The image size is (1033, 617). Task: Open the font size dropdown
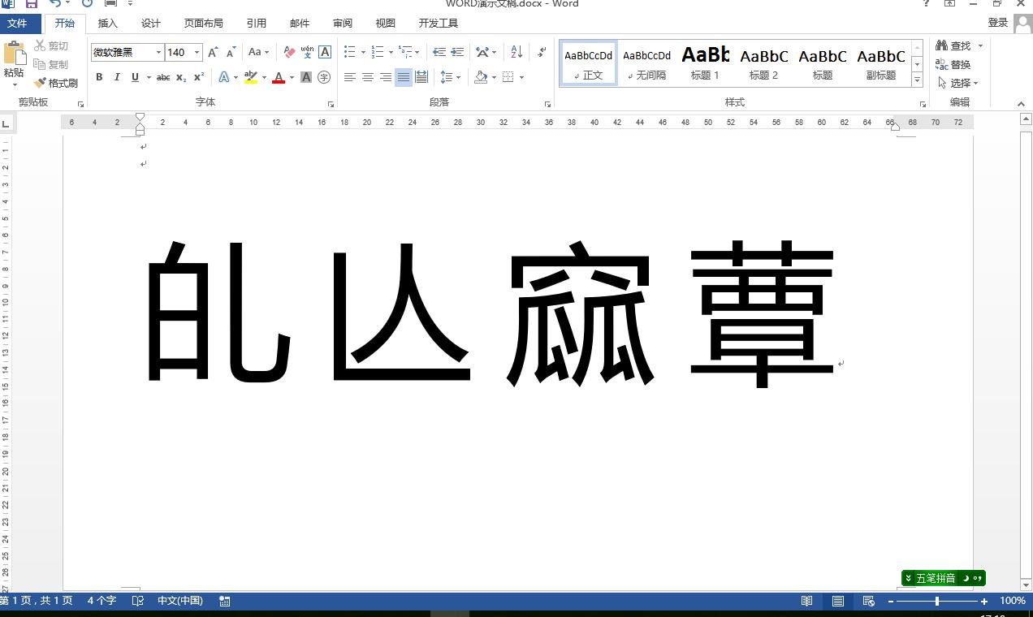[196, 51]
